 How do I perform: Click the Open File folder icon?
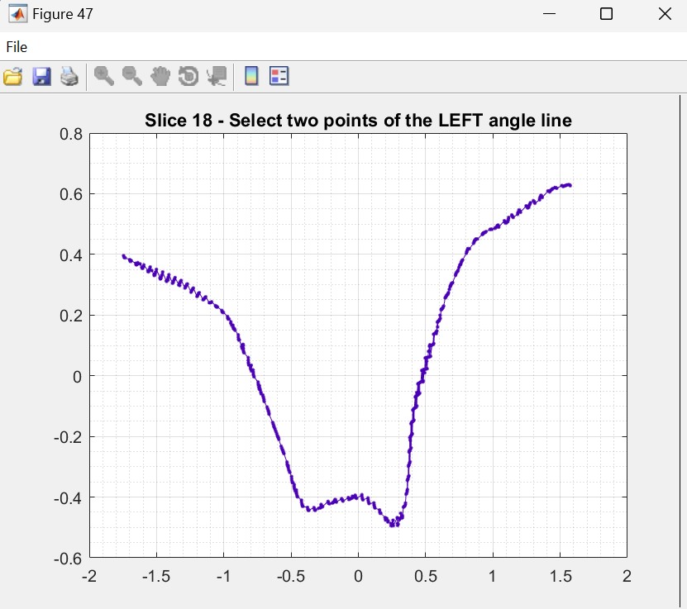pos(12,77)
